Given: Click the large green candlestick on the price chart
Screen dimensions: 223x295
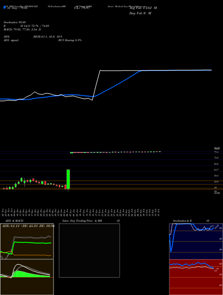Looking at the screenshot, I should (68, 179).
